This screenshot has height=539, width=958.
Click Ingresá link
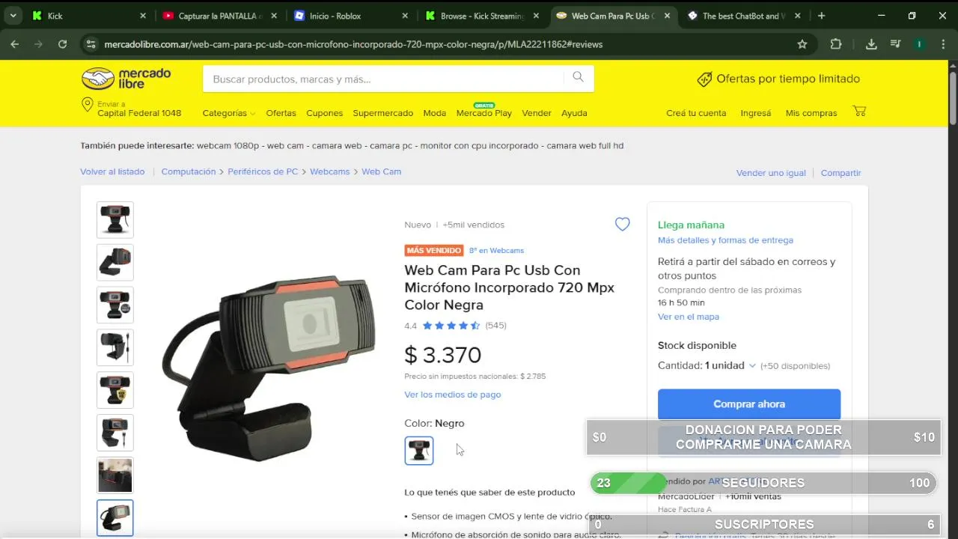pos(755,113)
